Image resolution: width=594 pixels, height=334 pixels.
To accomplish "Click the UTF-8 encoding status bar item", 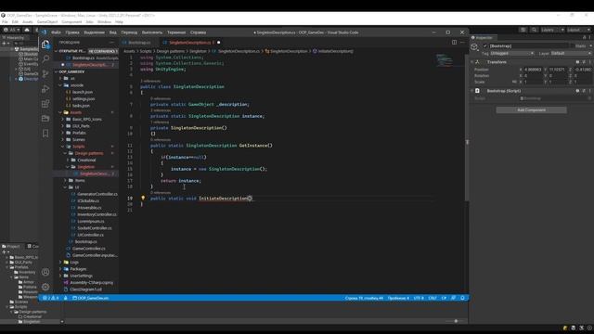I will [x=419, y=298].
